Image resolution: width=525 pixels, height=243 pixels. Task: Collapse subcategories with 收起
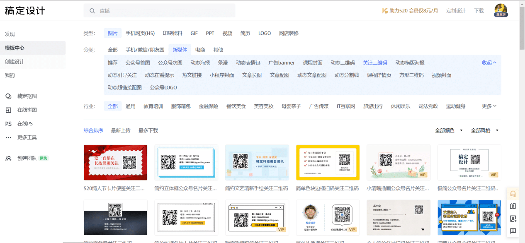tap(489, 63)
